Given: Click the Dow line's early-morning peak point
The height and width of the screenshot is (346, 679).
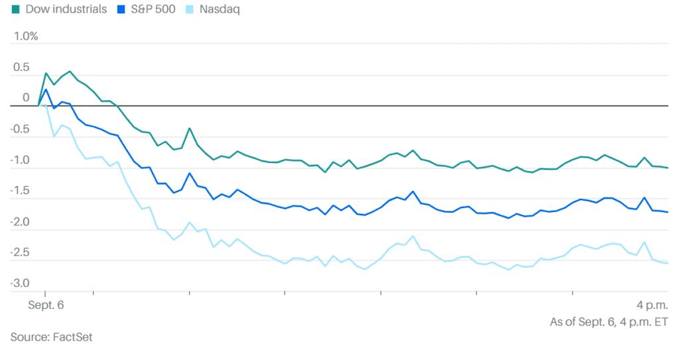Looking at the screenshot, I should [x=70, y=72].
